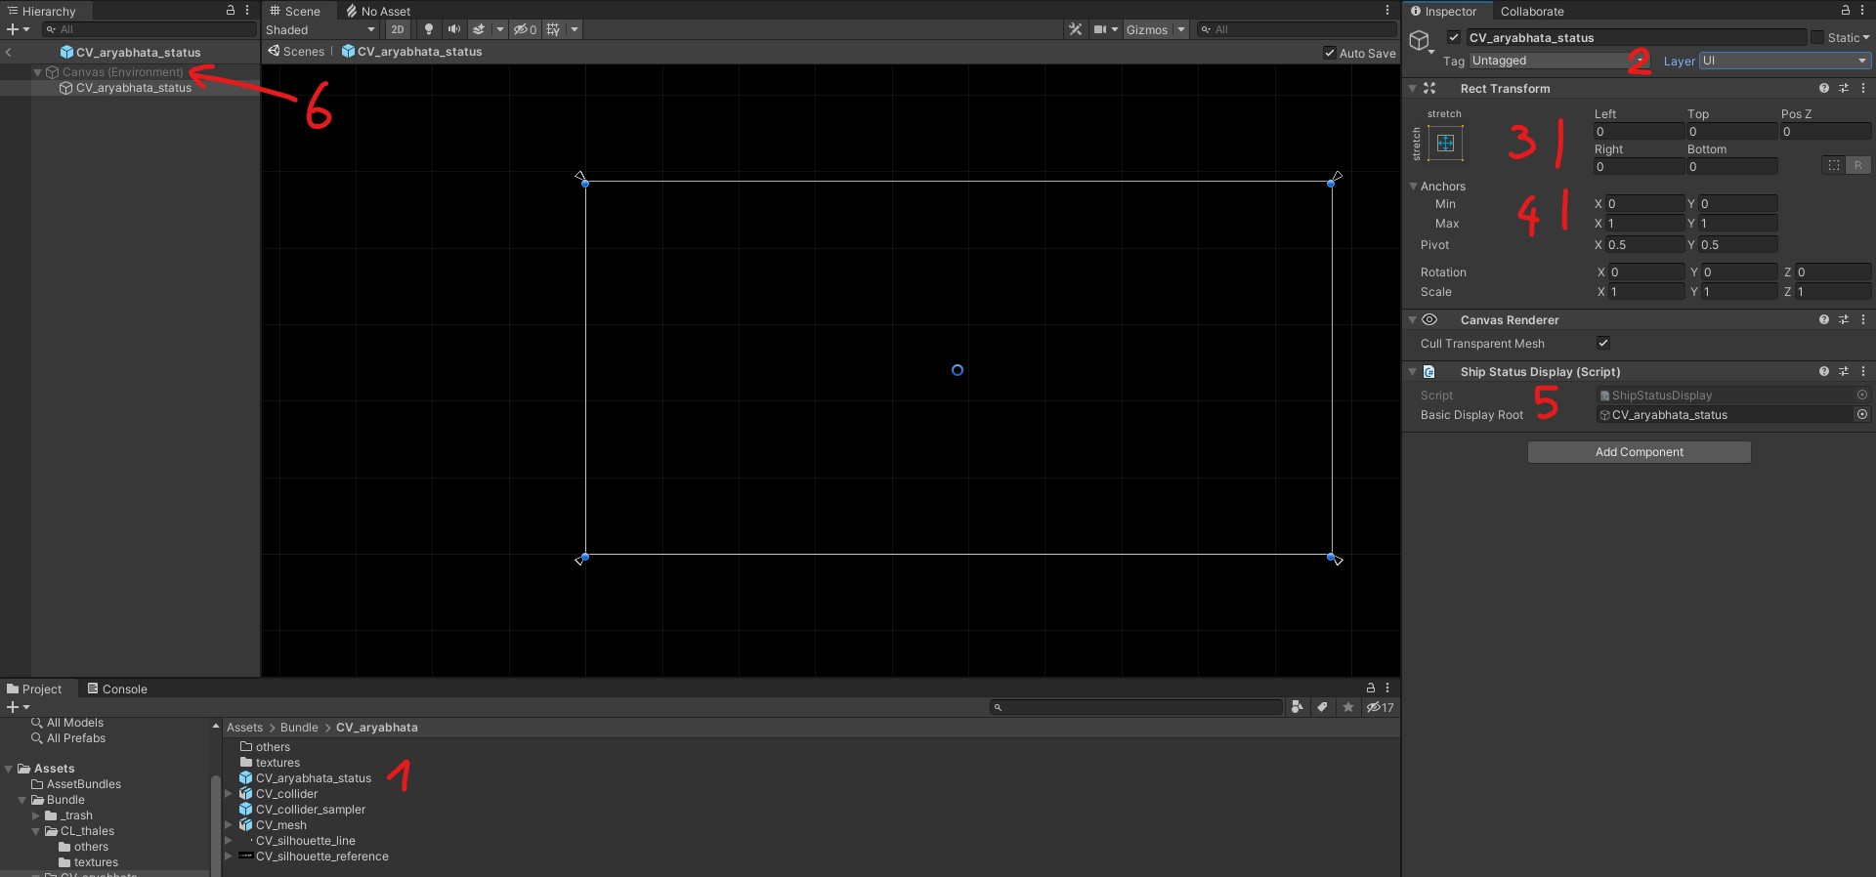1876x877 pixels.
Task: Open Canvas Renderer presets icon
Action: pos(1844,319)
